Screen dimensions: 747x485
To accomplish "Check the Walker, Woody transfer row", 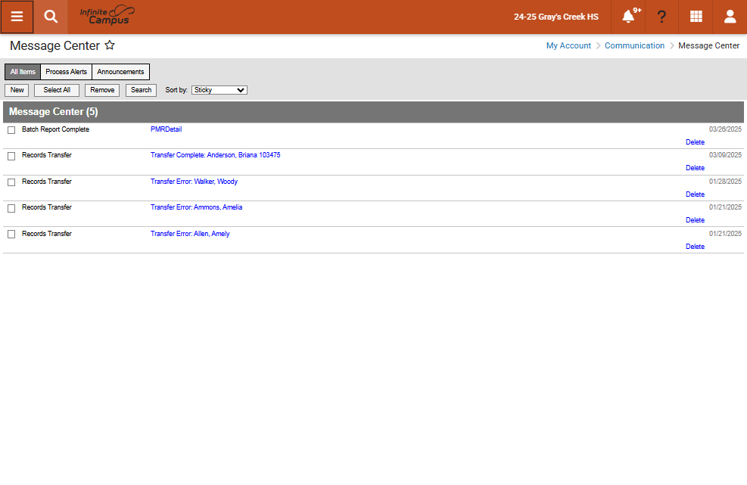I will (11, 182).
